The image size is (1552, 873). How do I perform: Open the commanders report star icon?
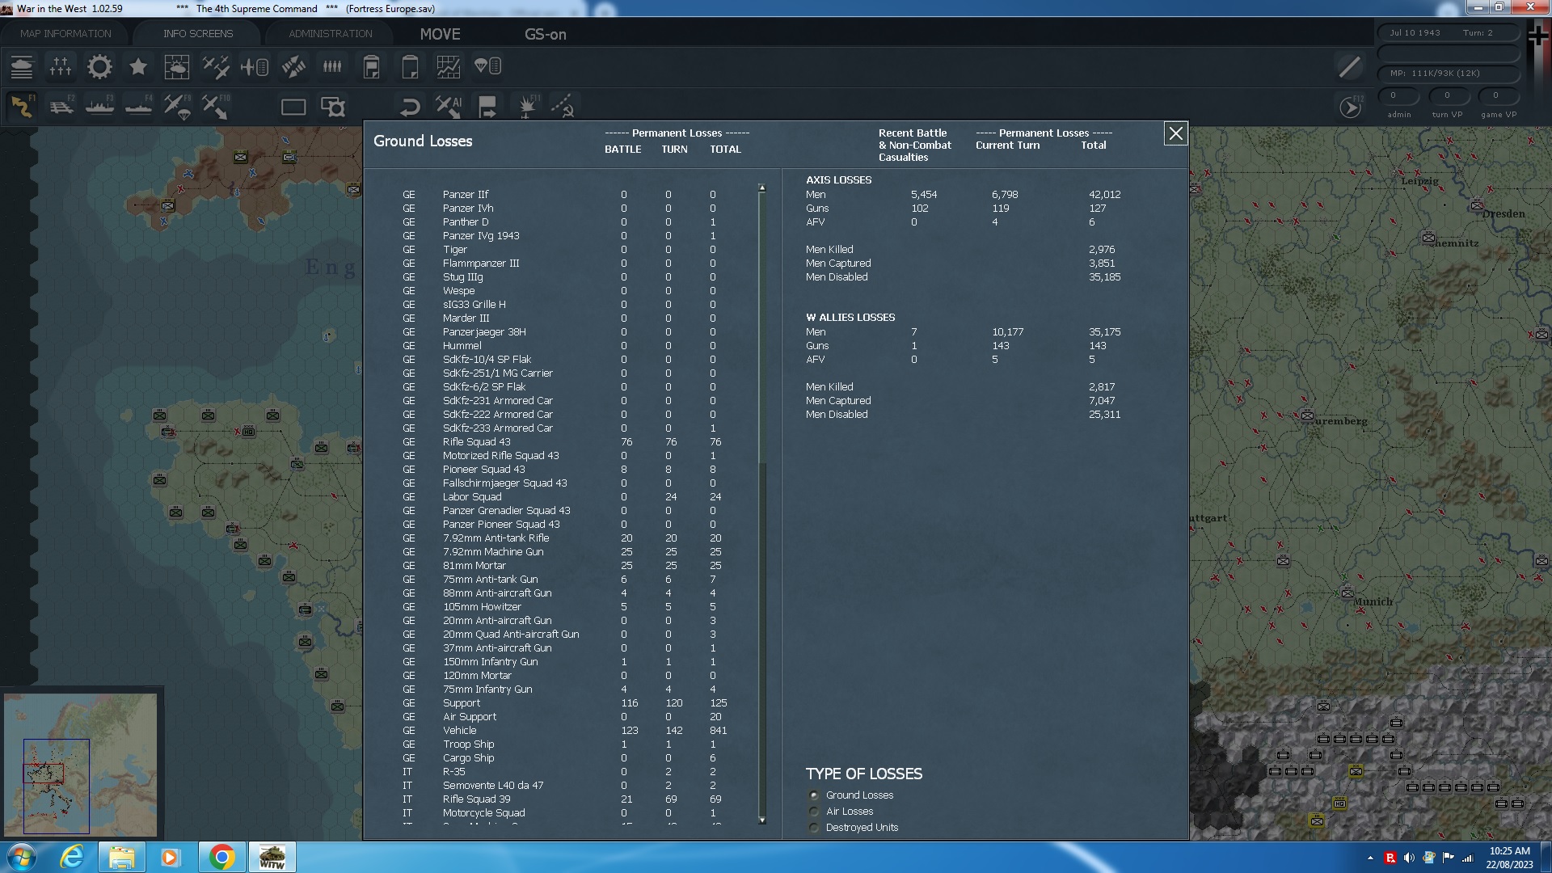pyautogui.click(x=137, y=67)
